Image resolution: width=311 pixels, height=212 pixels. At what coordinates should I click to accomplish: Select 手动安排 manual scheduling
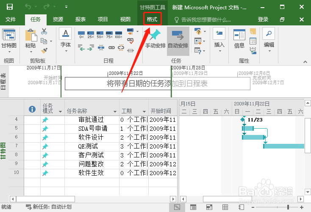pyautogui.click(x=155, y=39)
